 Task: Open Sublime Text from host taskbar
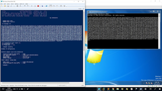coord(108,89)
